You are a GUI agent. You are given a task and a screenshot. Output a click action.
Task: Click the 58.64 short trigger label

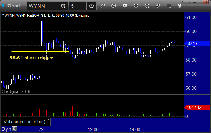pos(31,58)
